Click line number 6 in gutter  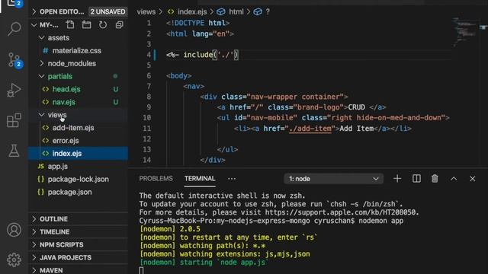click(x=149, y=76)
